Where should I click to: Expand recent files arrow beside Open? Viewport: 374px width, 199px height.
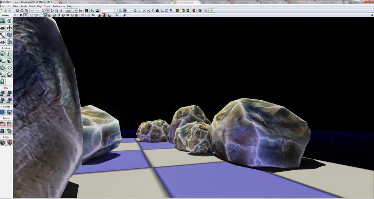(x=9, y=11)
